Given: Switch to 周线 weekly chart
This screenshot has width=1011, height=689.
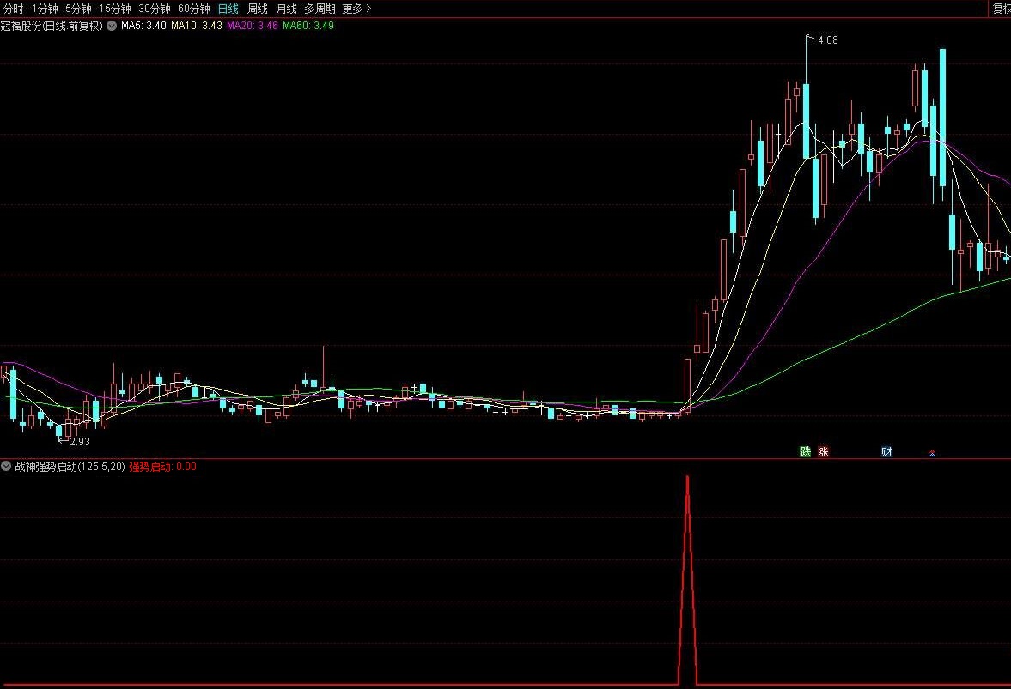Looking at the screenshot, I should tap(258, 9).
